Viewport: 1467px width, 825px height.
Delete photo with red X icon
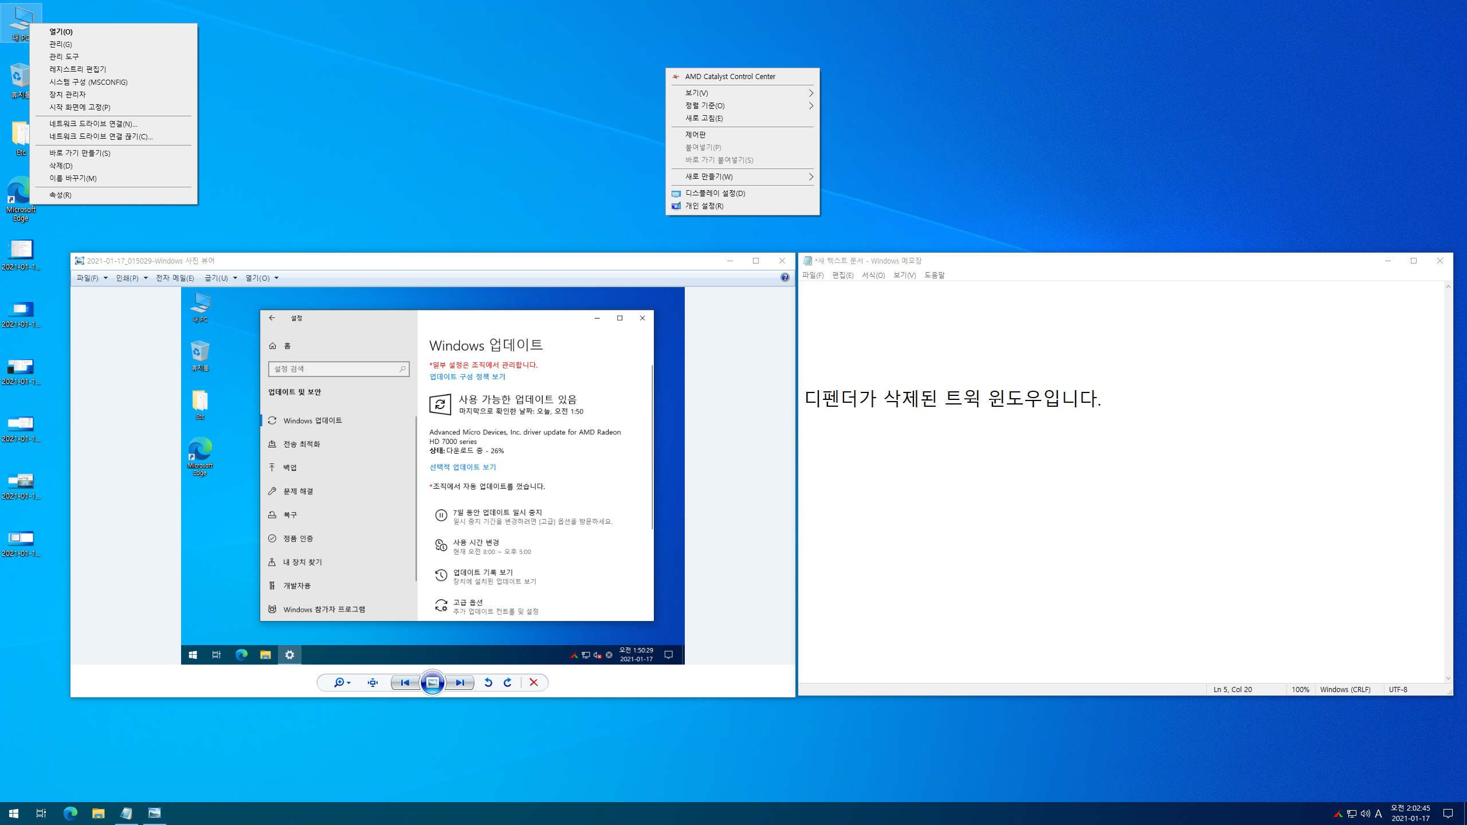534,682
